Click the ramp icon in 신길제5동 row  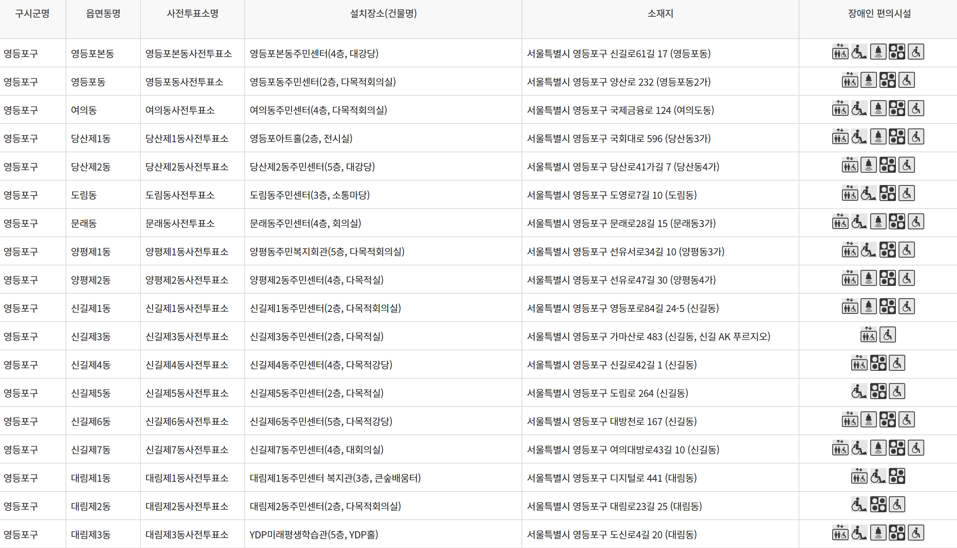click(x=859, y=392)
